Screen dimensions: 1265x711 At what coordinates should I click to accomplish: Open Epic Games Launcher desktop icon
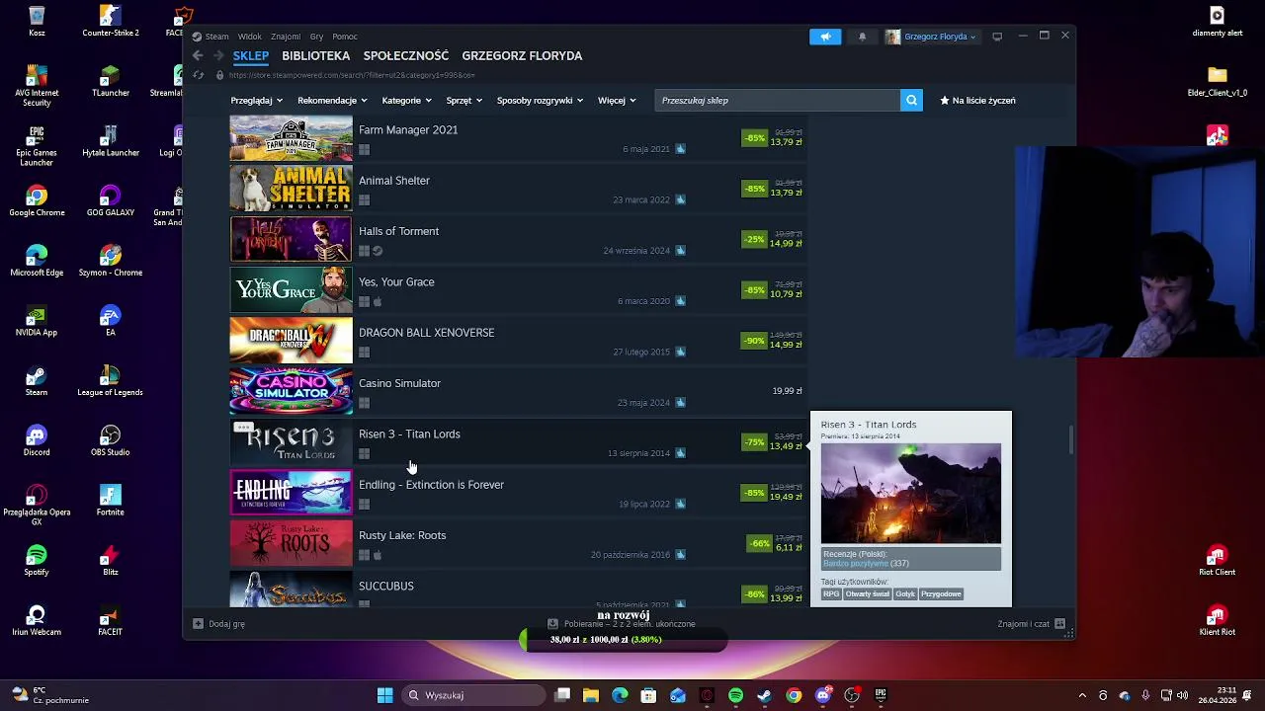click(37, 145)
